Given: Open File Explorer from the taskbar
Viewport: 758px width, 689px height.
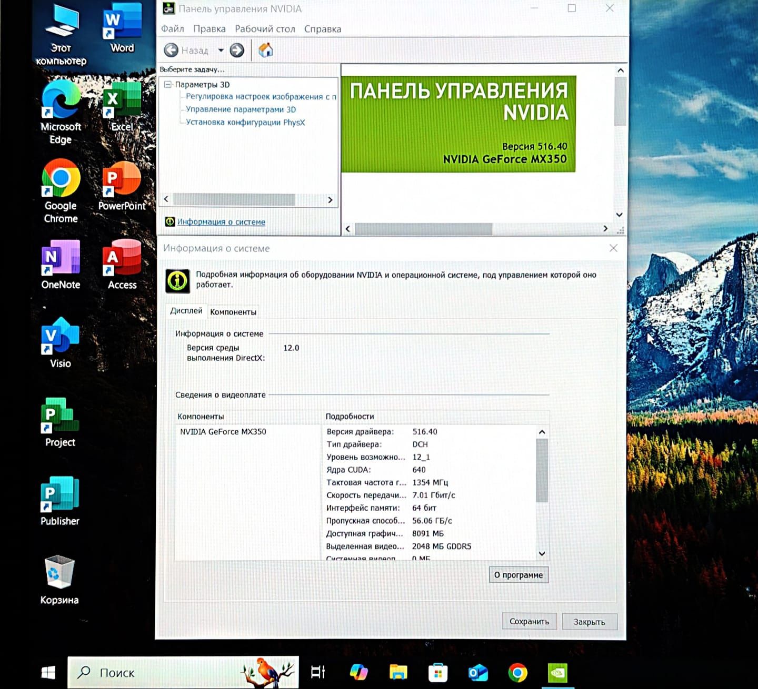Looking at the screenshot, I should coord(398,672).
